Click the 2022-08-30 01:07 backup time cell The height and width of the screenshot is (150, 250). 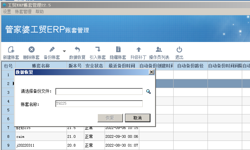click(122, 145)
